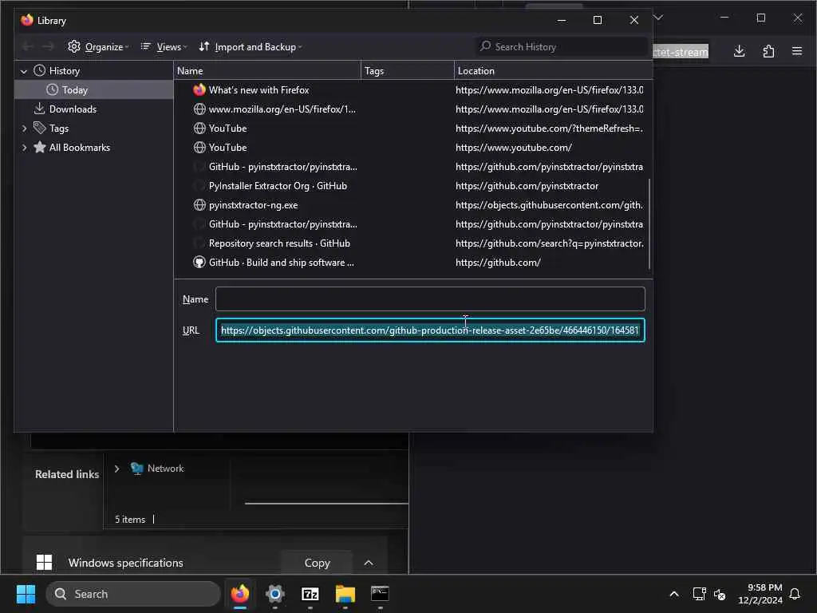Click the Name input field
Image resolution: width=817 pixels, height=613 pixels.
[x=430, y=299]
